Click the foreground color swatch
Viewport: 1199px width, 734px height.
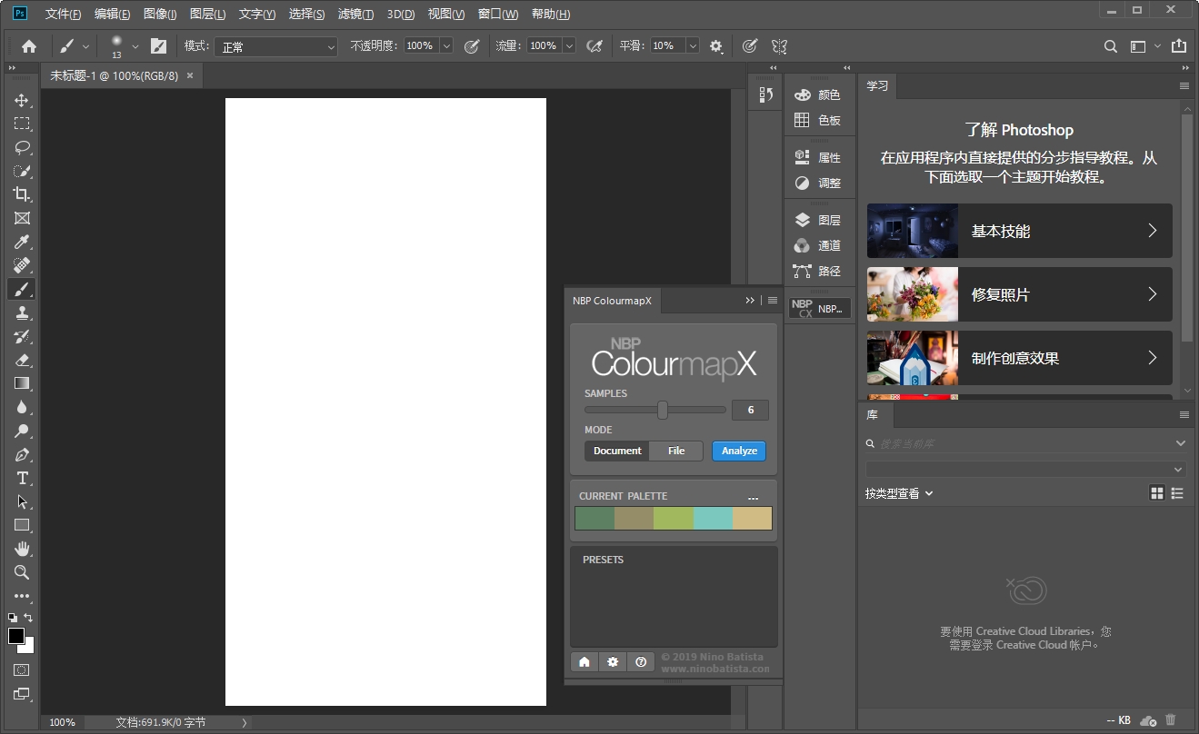pos(16,636)
